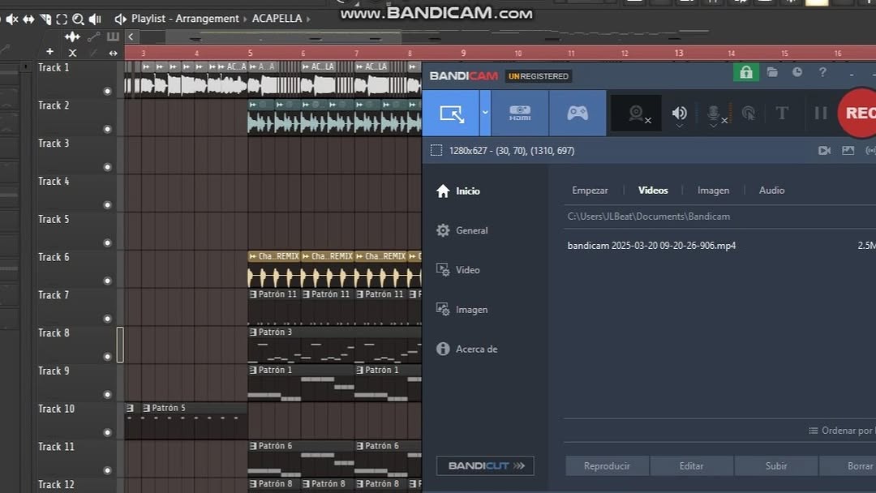Click the video camera icon in status bar
The width and height of the screenshot is (876, 493).
(x=824, y=151)
